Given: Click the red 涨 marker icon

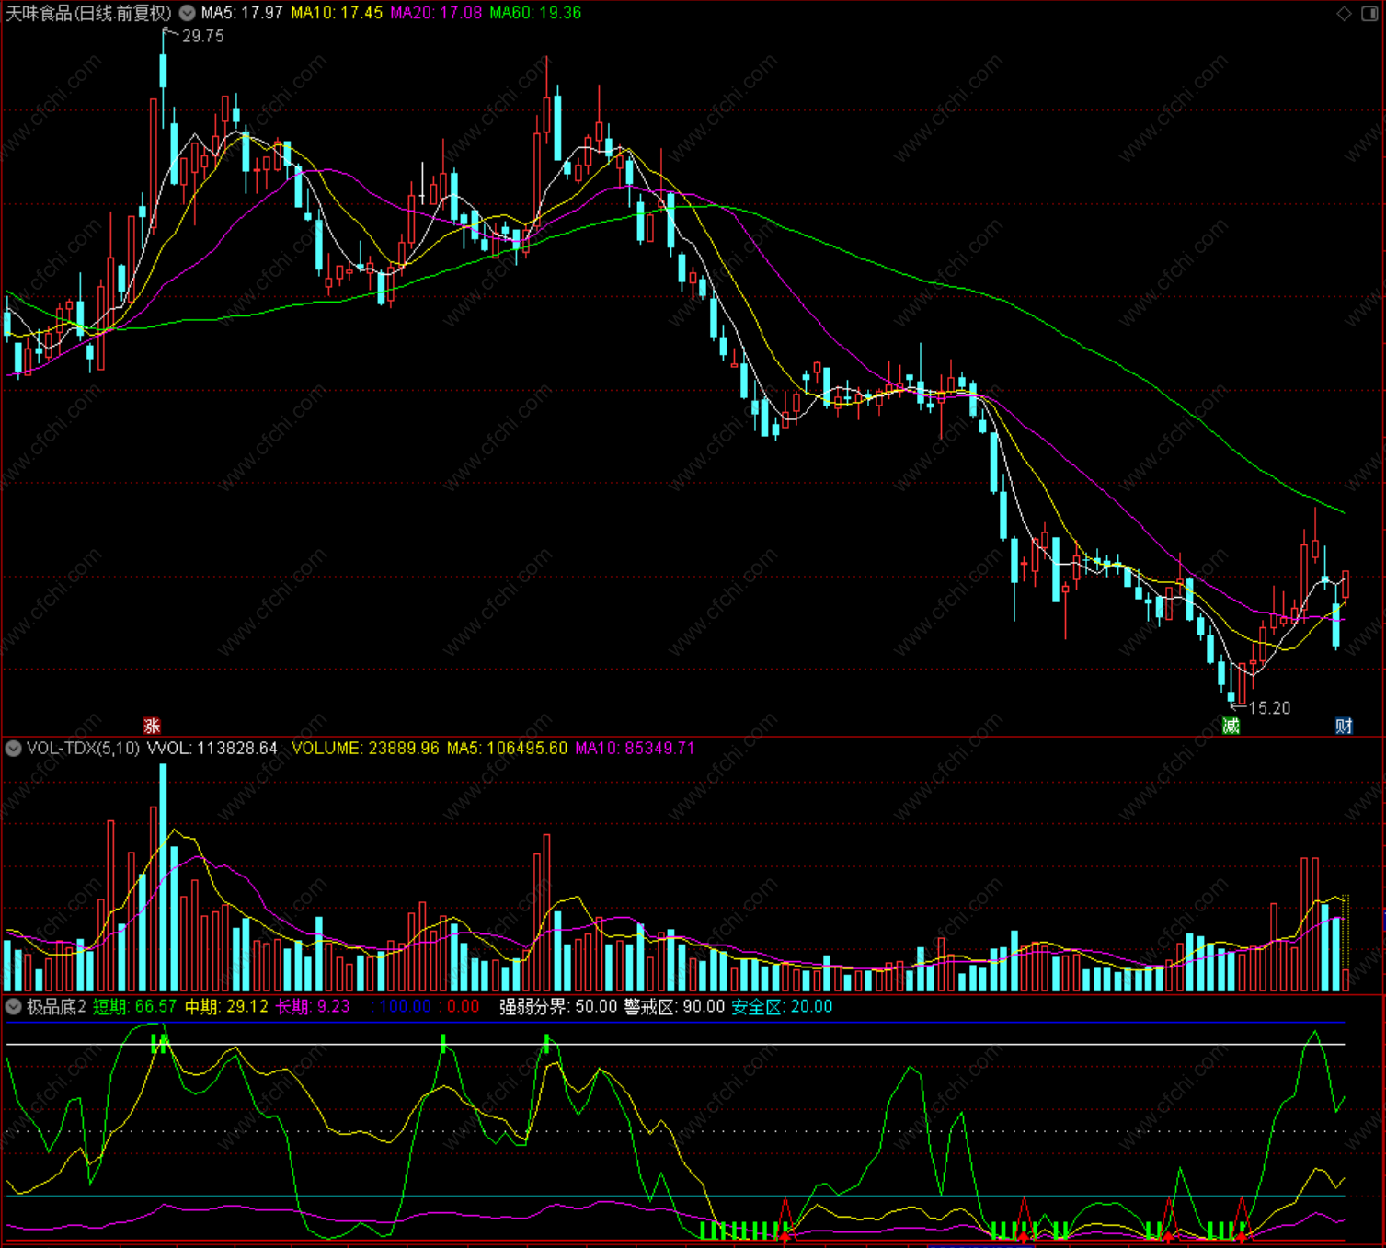Looking at the screenshot, I should tap(152, 727).
